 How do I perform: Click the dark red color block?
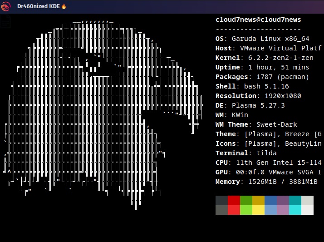click(234, 201)
